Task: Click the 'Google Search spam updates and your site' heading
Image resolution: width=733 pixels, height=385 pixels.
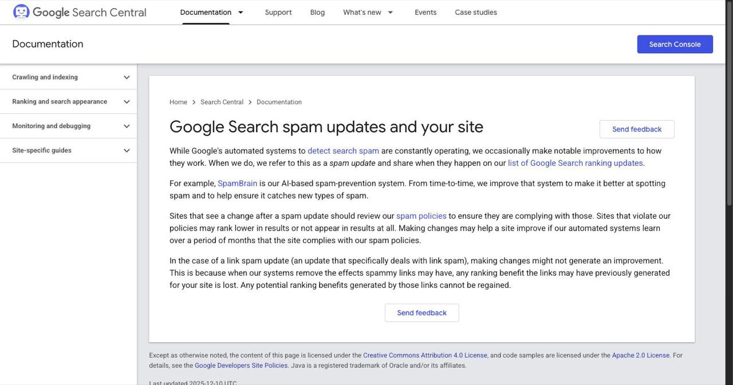Action: [x=326, y=126]
